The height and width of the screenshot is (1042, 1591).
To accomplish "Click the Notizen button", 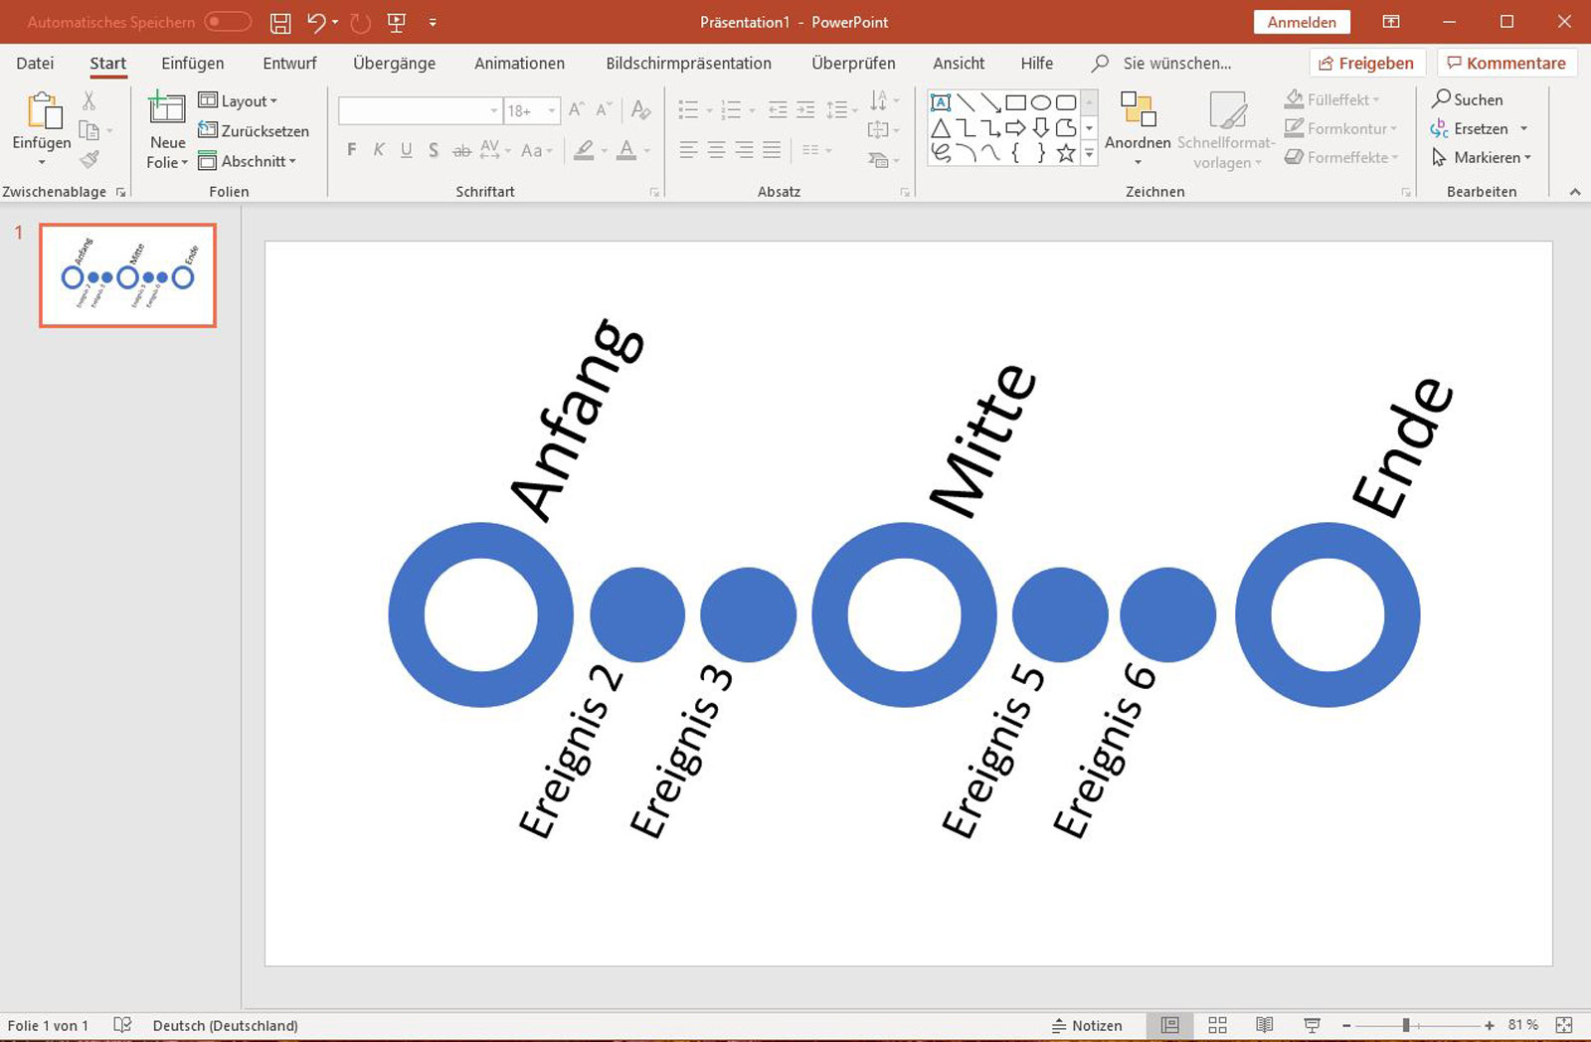I will 1087,1025.
